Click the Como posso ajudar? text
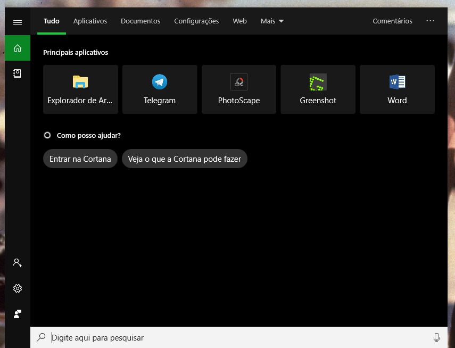 pyautogui.click(x=89, y=135)
